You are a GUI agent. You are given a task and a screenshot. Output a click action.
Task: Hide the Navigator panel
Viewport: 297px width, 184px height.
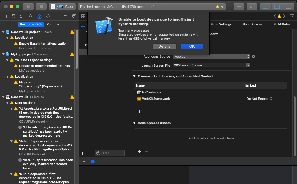[x=266, y=7]
